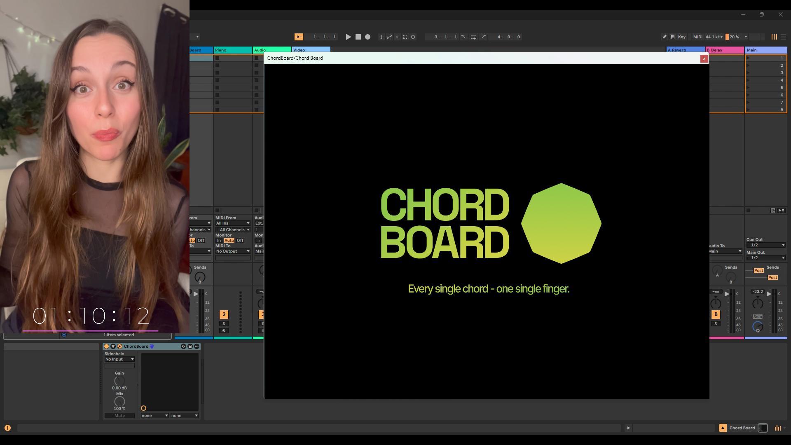Switch to Arrangement View with horizontal bars icon
791x445 pixels.
click(x=783, y=37)
